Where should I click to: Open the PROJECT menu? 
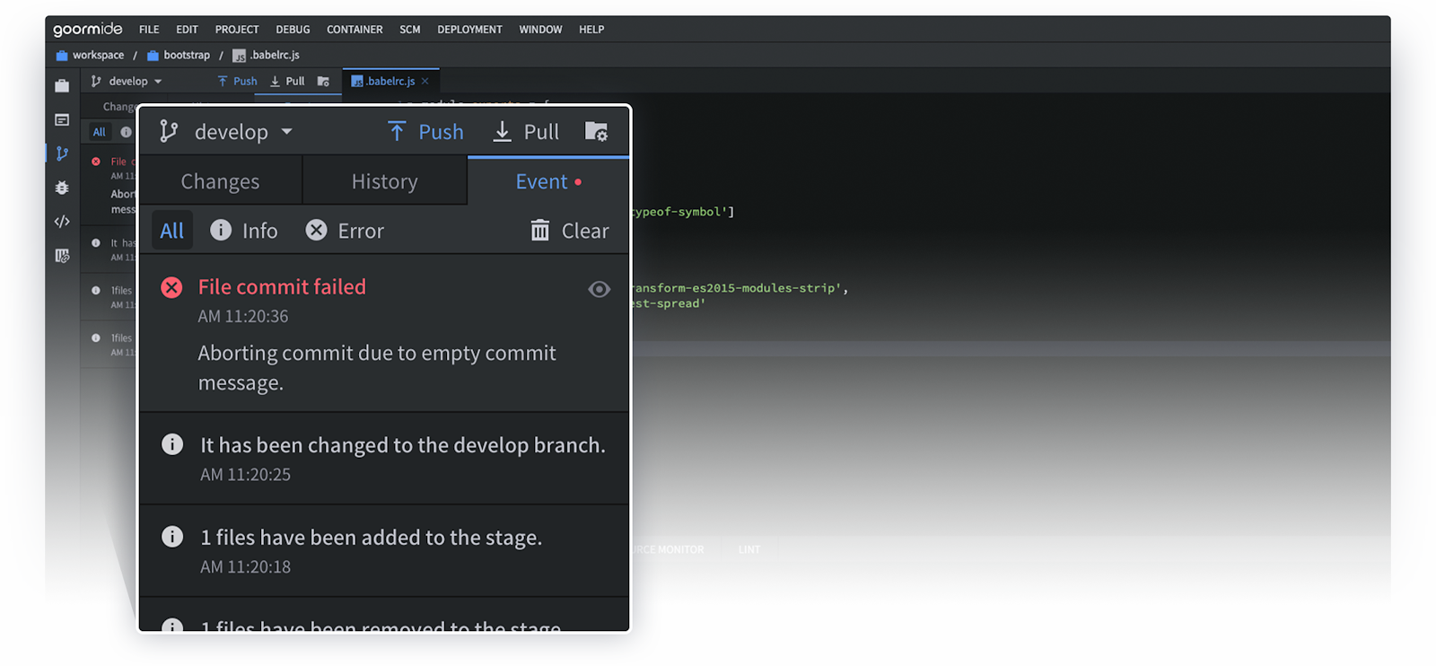tap(237, 30)
